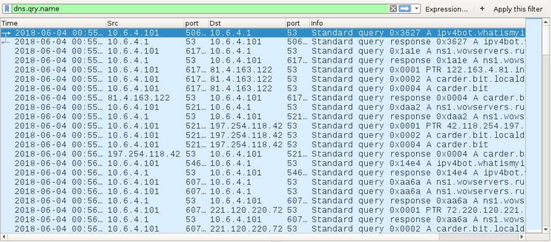
Task: Click the horizontal scrollbar right arrow
Action: coord(522,237)
